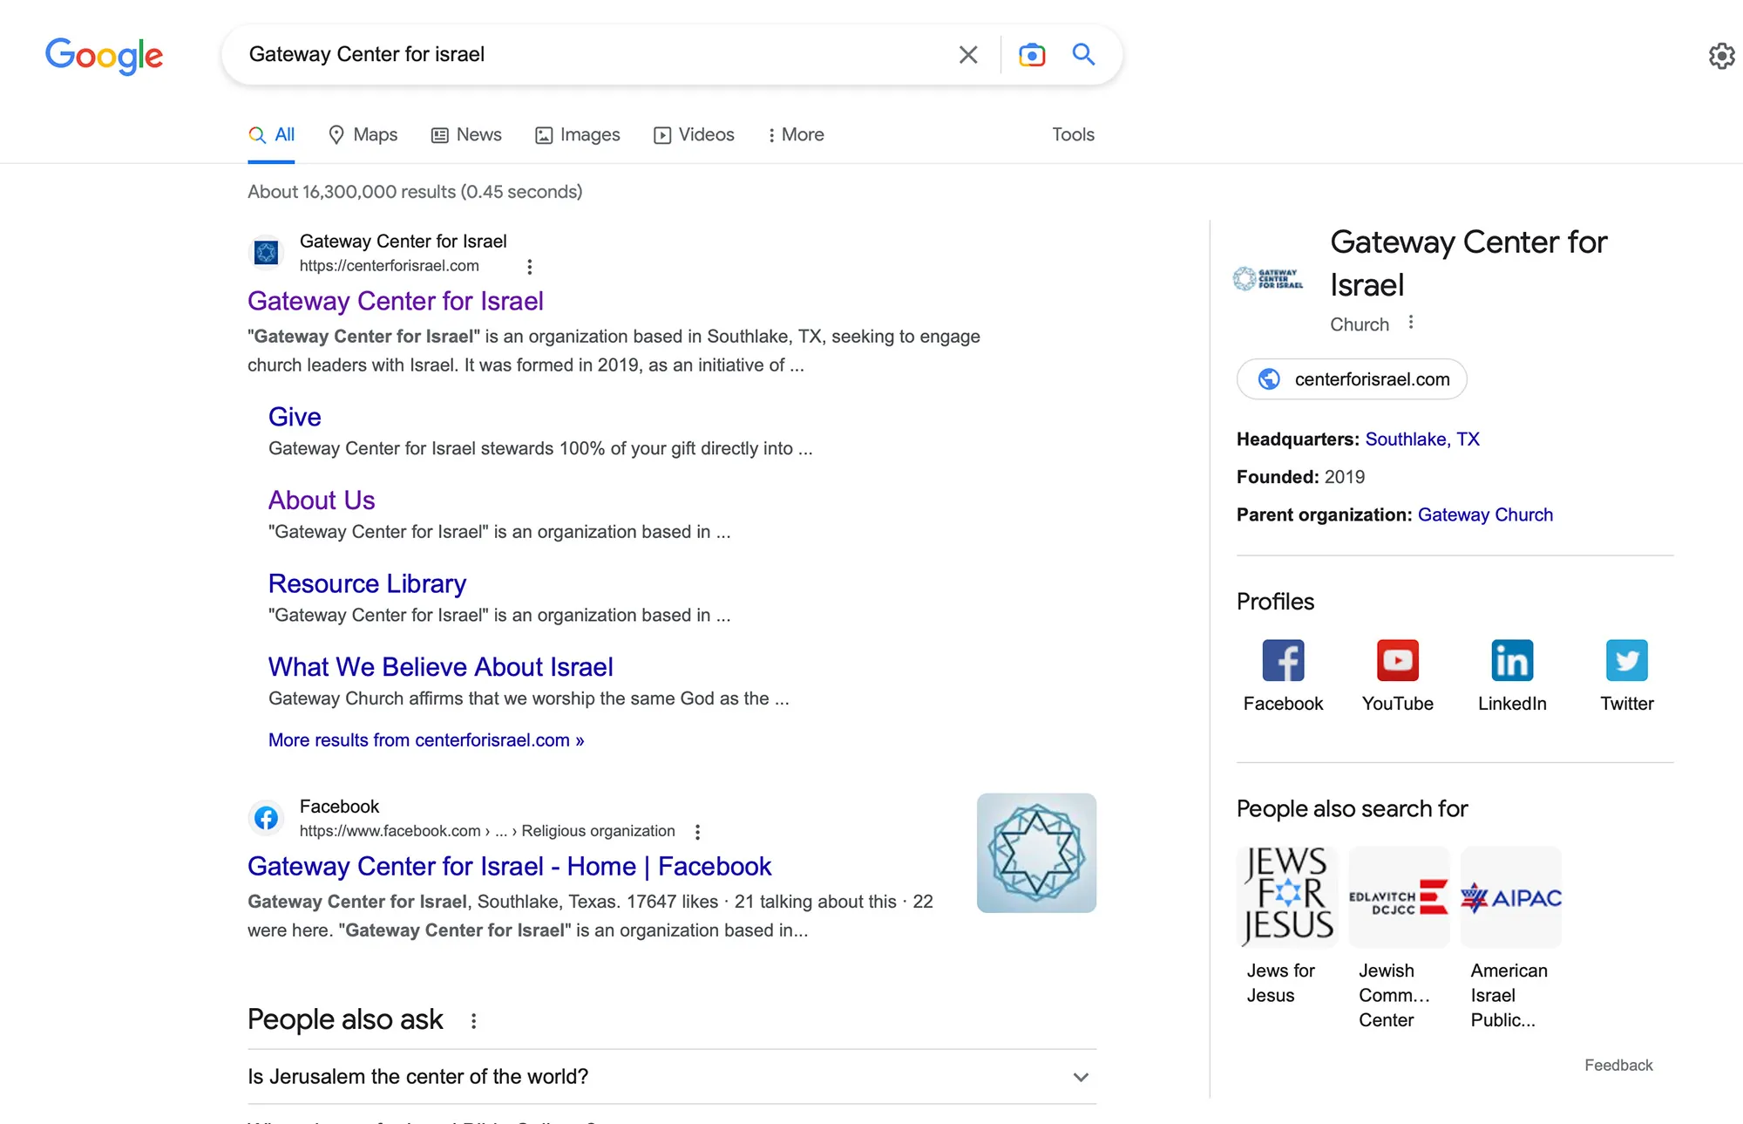Open the Twitter profile icon
The width and height of the screenshot is (1743, 1124).
(1626, 661)
